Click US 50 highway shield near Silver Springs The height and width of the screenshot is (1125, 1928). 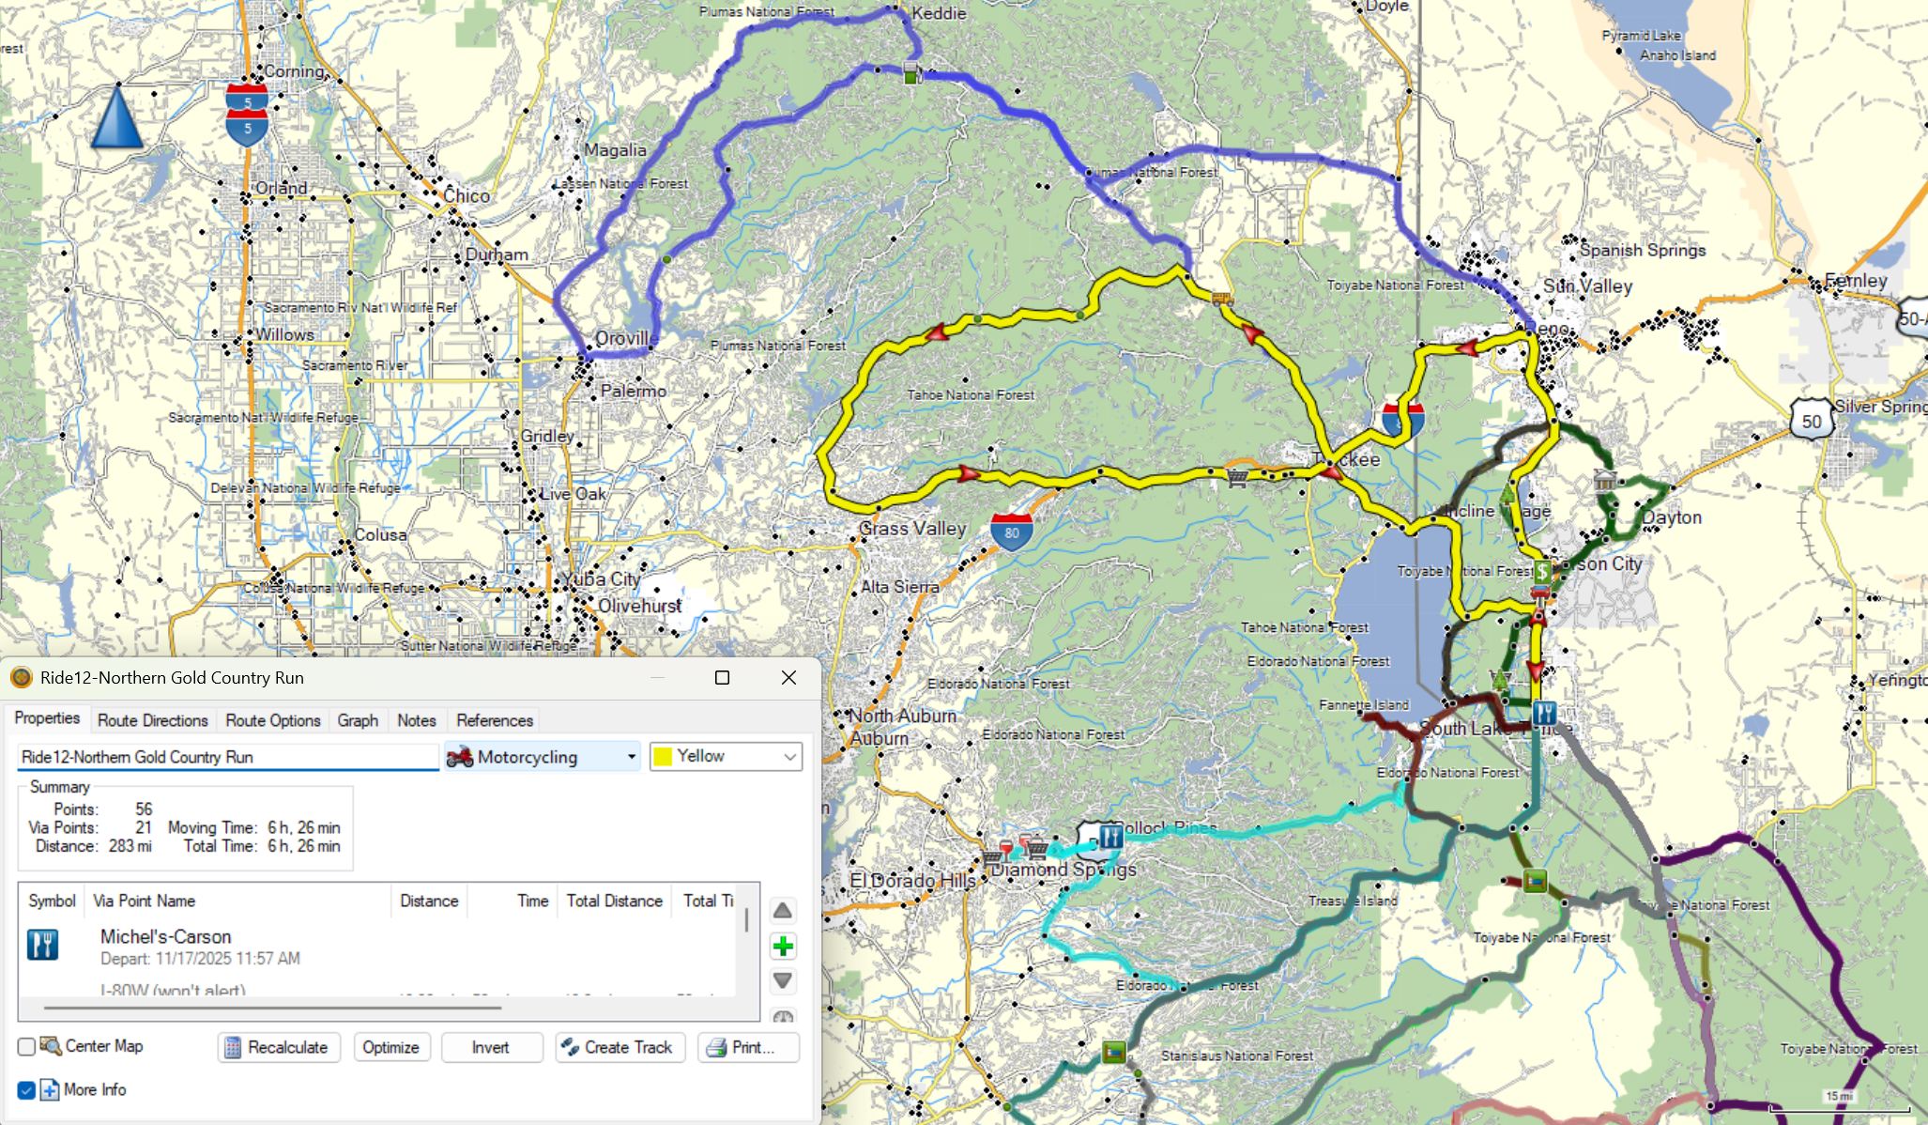tap(1811, 421)
